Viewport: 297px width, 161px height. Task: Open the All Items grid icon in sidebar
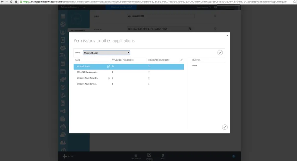pos(63,16)
